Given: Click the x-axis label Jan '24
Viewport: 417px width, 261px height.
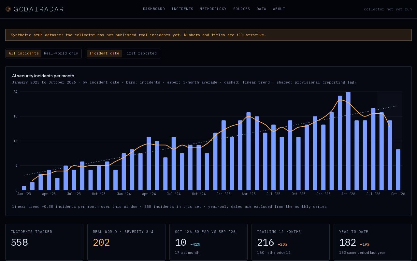Looking at the screenshot, I should pyautogui.click(x=124, y=194).
